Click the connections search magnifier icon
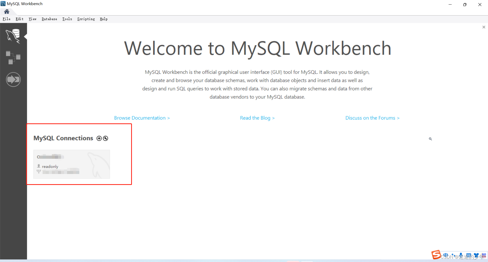 click(x=430, y=139)
